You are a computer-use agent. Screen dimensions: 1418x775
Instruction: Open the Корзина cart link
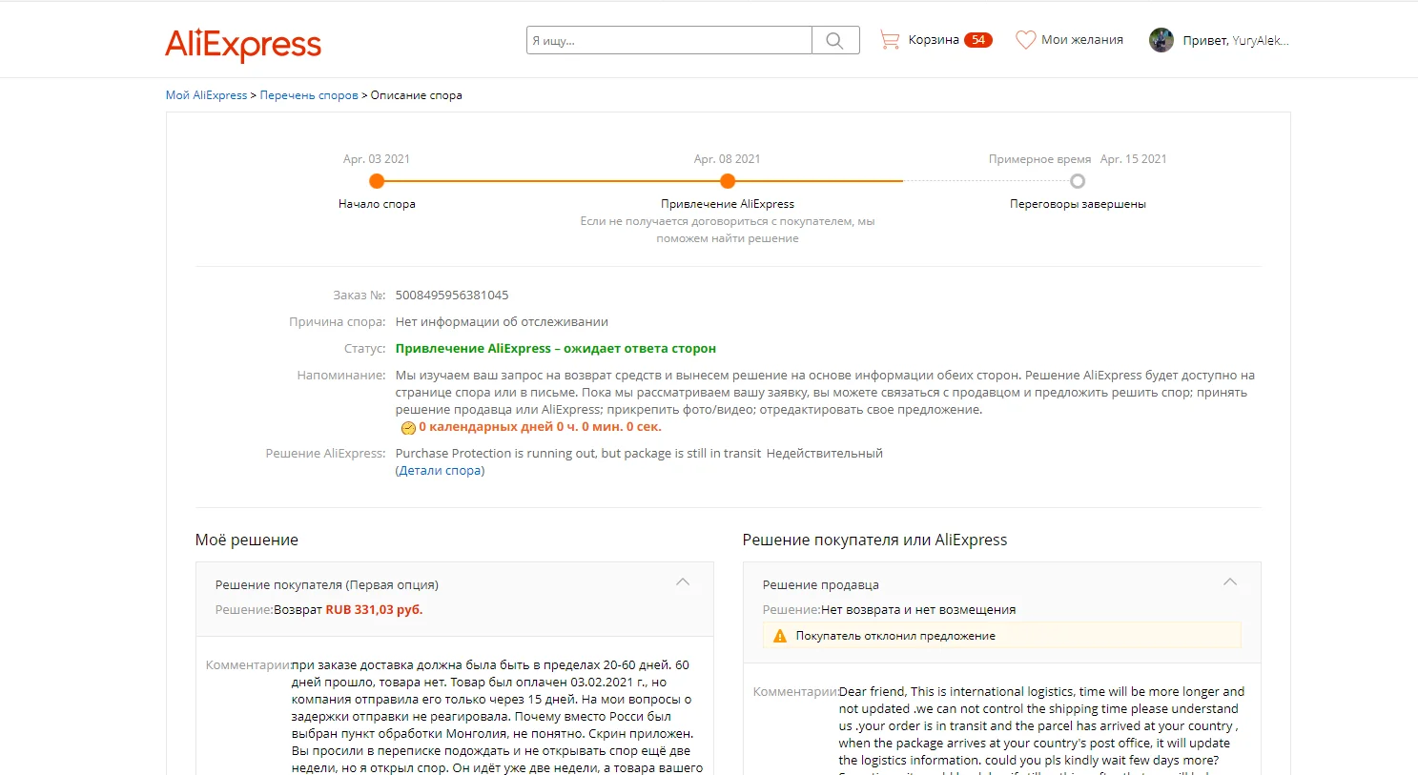tap(934, 40)
